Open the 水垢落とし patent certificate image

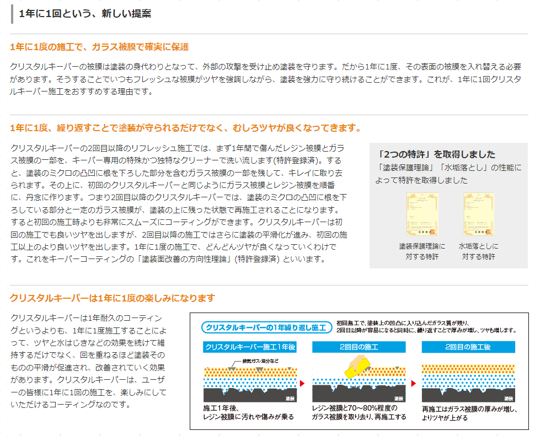pos(478,214)
